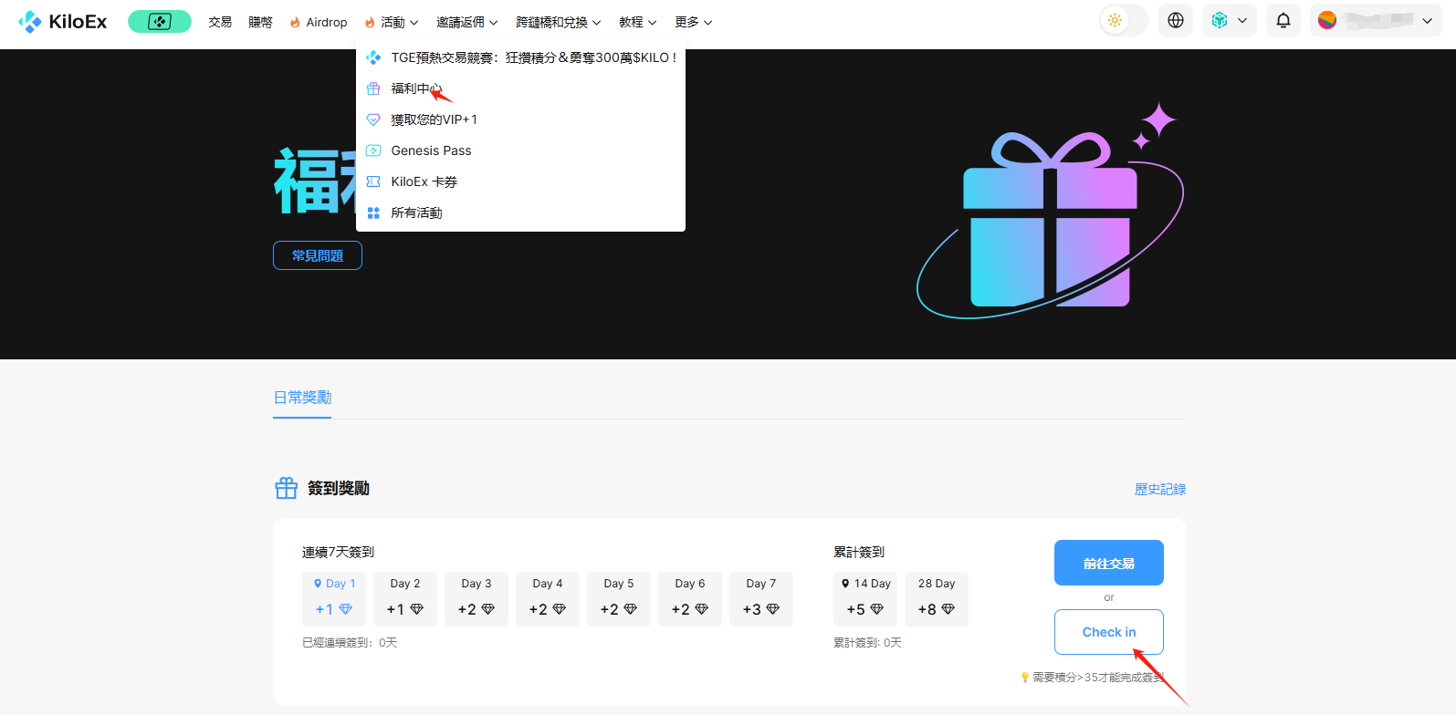Open the 歷史記錄 link
1456x715 pixels.
point(1159,489)
